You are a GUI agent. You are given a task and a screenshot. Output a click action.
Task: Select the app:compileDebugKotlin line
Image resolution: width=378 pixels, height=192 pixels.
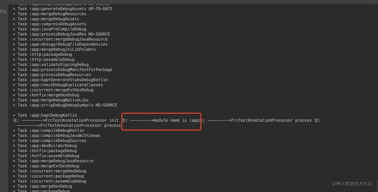pyautogui.click(x=48, y=130)
